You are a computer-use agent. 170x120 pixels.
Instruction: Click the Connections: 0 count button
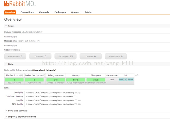(x=15, y=56)
